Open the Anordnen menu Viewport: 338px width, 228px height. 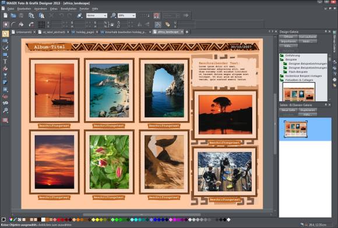click(41, 9)
